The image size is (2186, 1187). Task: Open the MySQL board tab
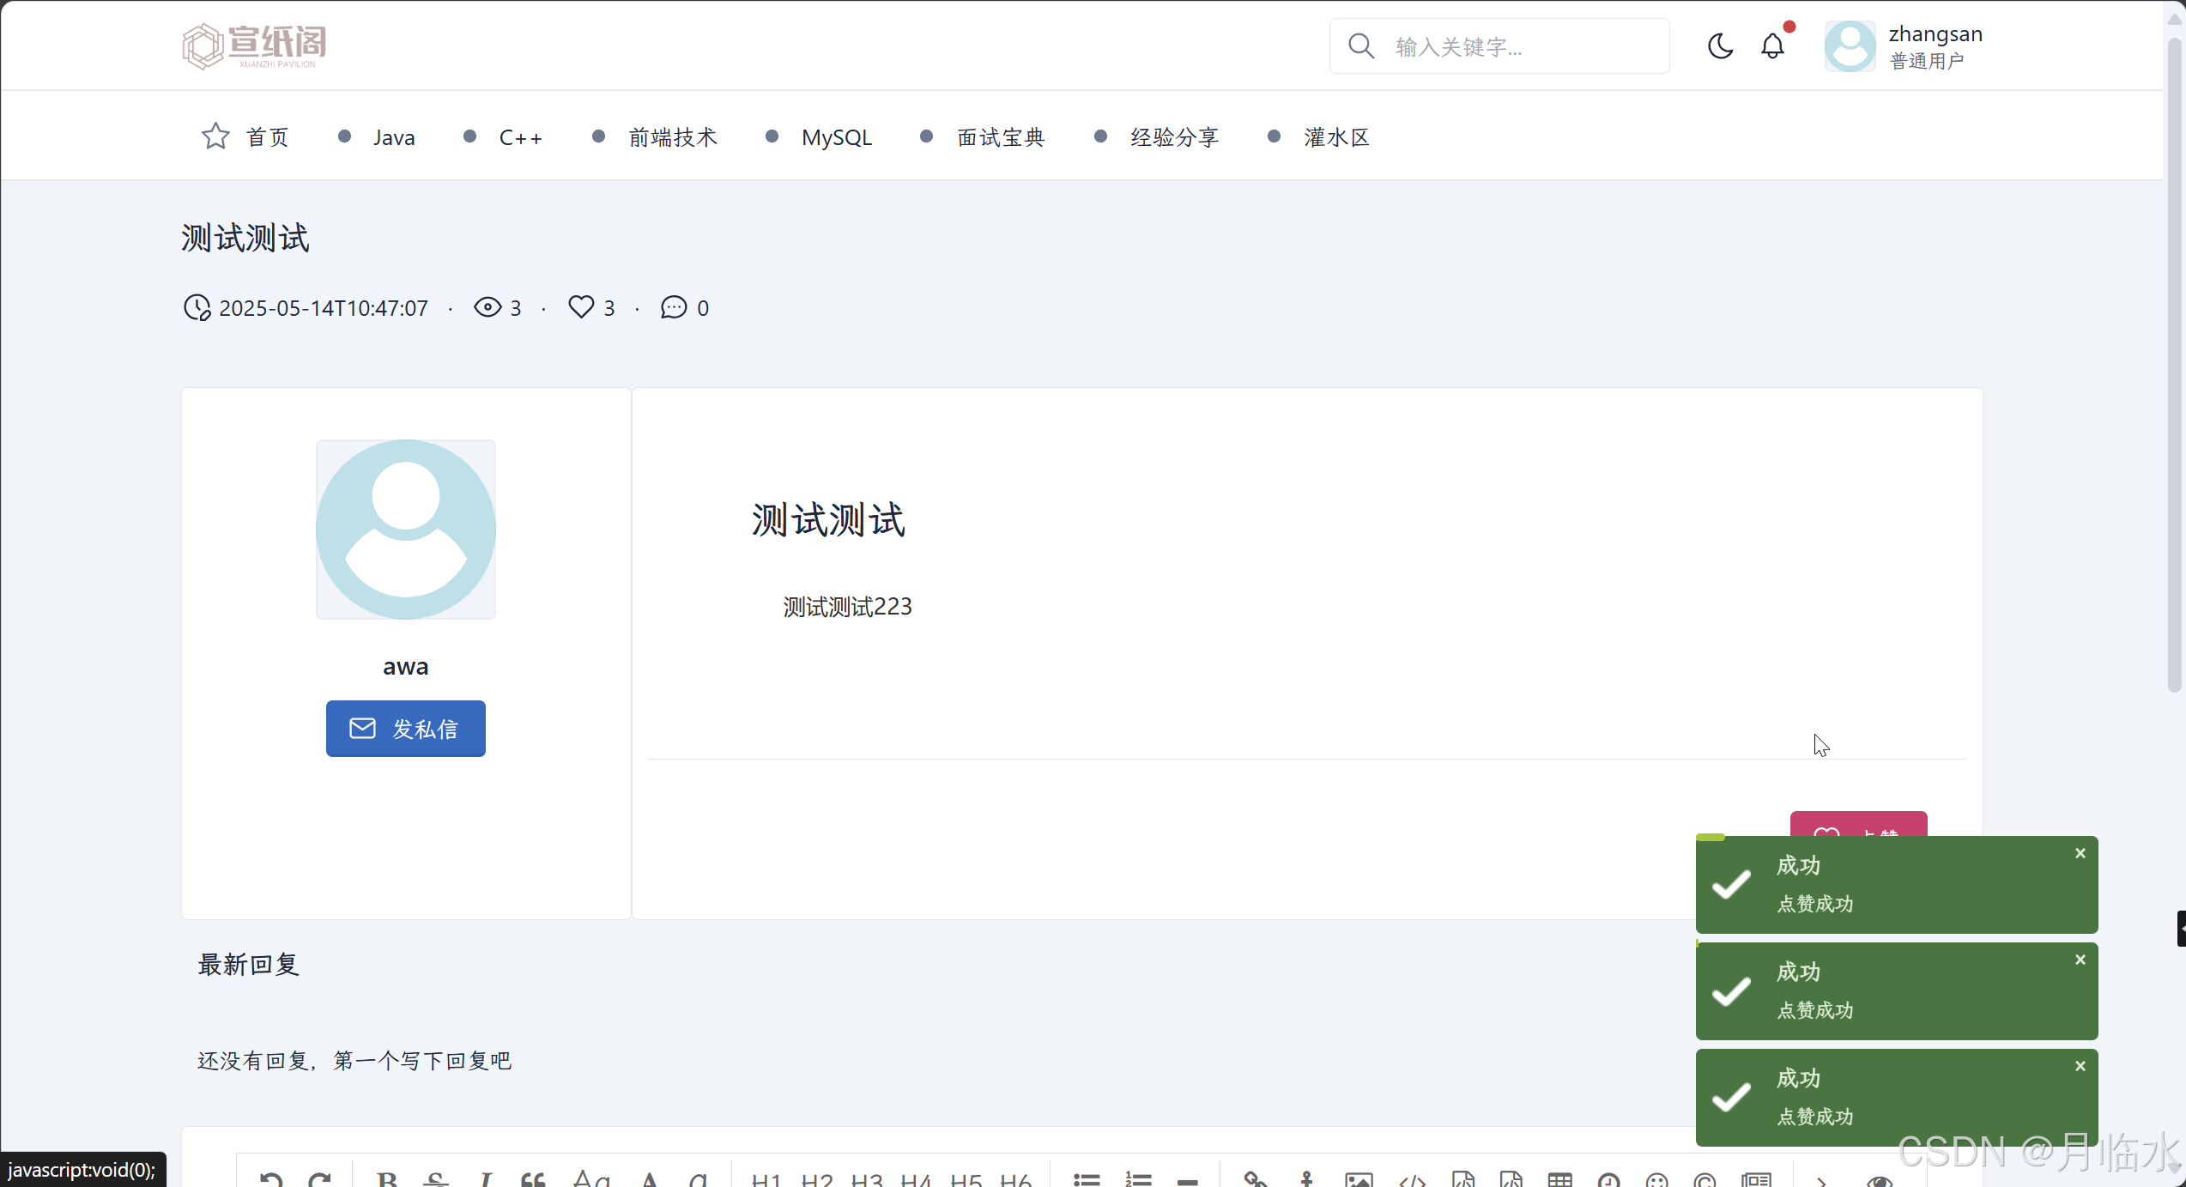[x=836, y=137]
